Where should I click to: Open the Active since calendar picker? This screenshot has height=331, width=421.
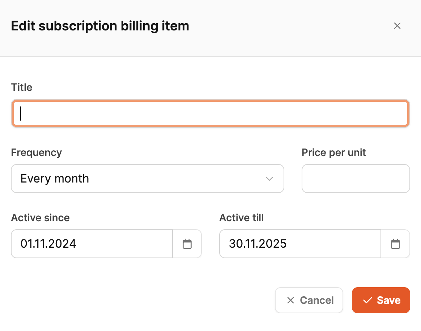[x=187, y=244]
